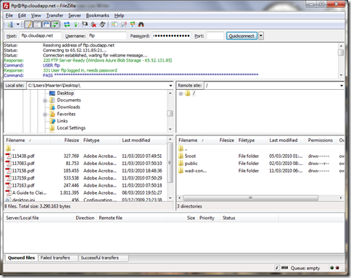Open the directory listing filters icon
This screenshot has height=278, width=351.
[115, 25]
